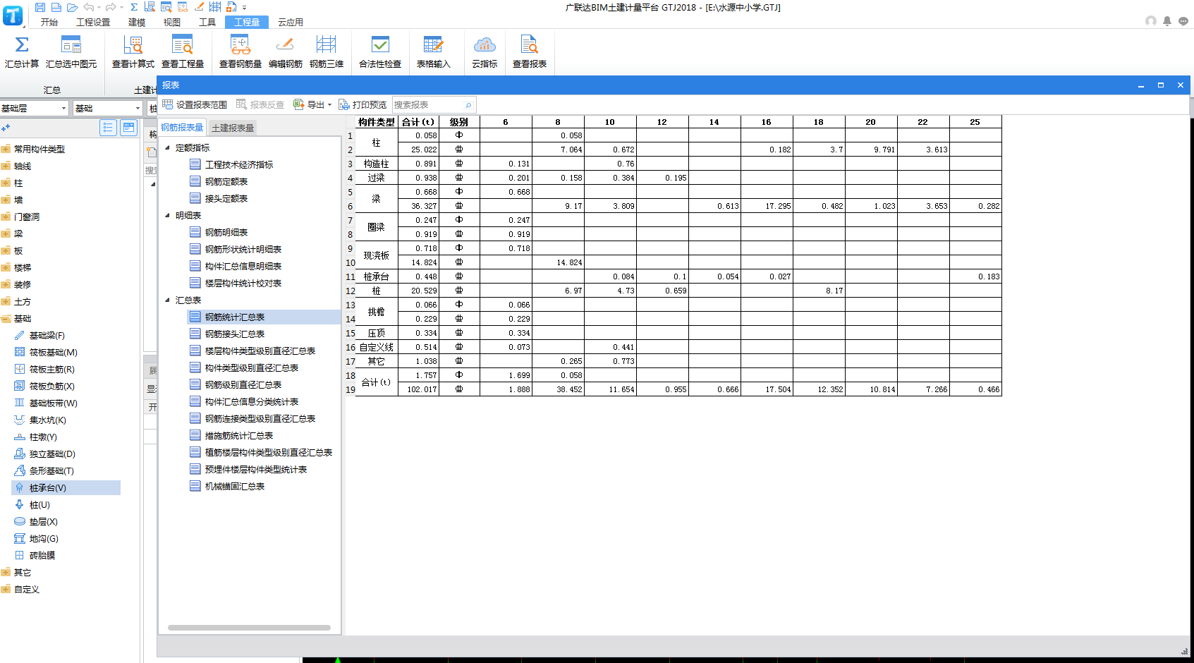Click 汇总选中图元 ribbon tool

click(71, 52)
